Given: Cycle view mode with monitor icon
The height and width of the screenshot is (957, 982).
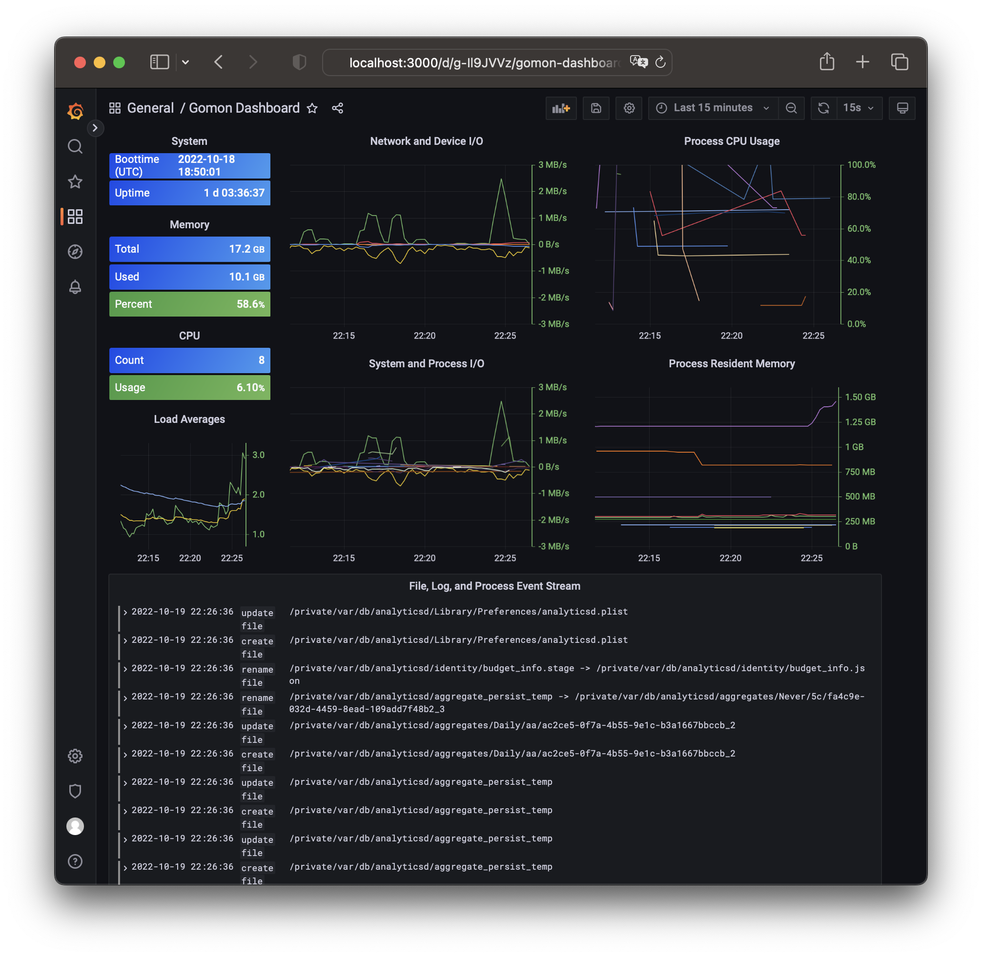Looking at the screenshot, I should click(902, 108).
